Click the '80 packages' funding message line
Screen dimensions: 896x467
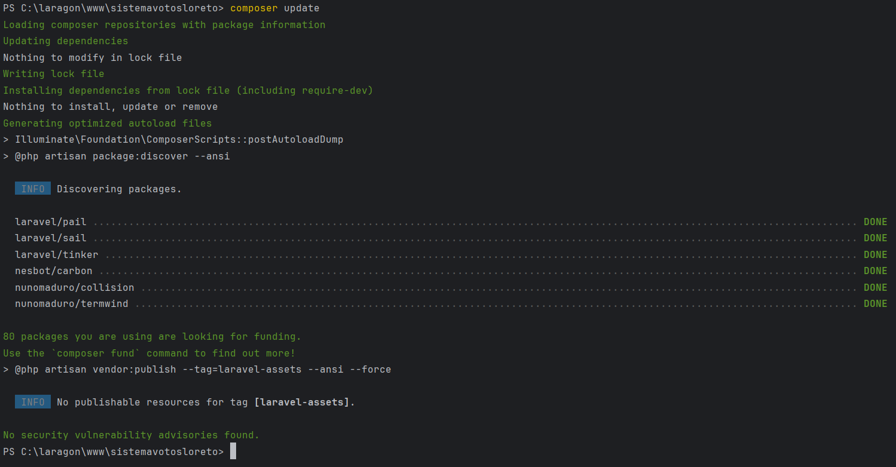tap(152, 336)
